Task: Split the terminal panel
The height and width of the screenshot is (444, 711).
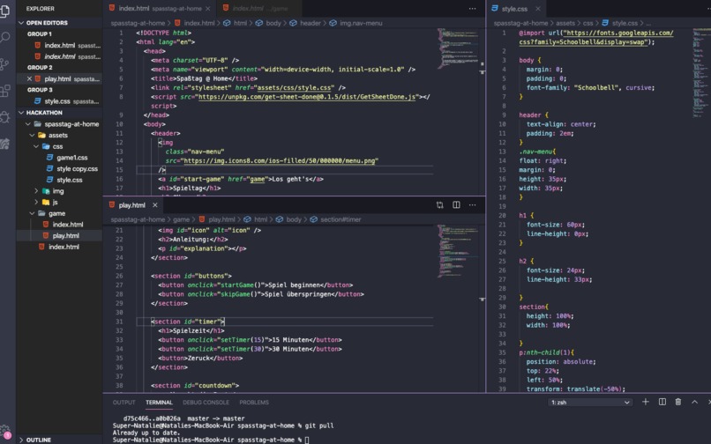Action: 662,402
